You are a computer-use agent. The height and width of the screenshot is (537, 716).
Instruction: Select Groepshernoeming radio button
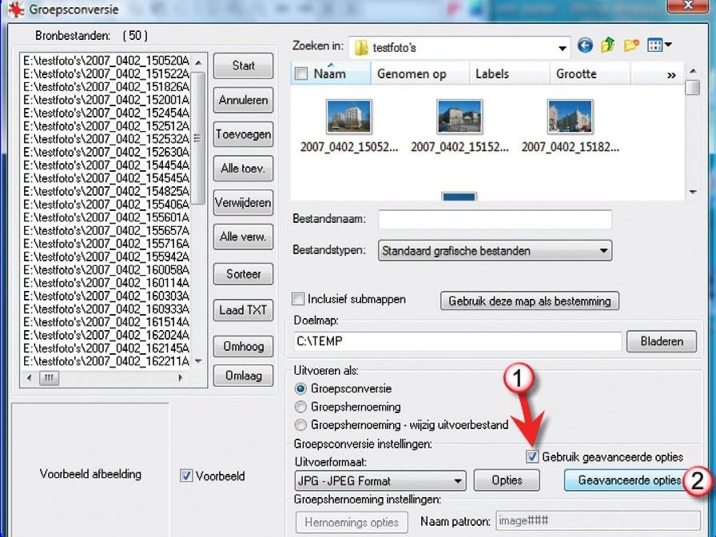pos(300,407)
